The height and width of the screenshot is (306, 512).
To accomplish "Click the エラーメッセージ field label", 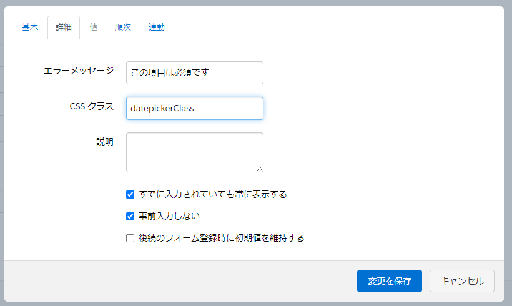I will coord(79,70).
